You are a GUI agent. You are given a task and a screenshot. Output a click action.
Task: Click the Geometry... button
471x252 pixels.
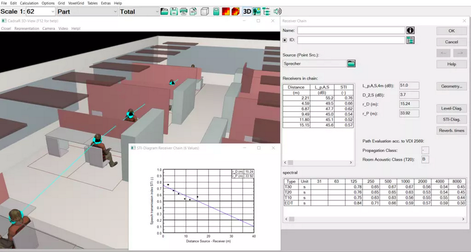[451, 86]
